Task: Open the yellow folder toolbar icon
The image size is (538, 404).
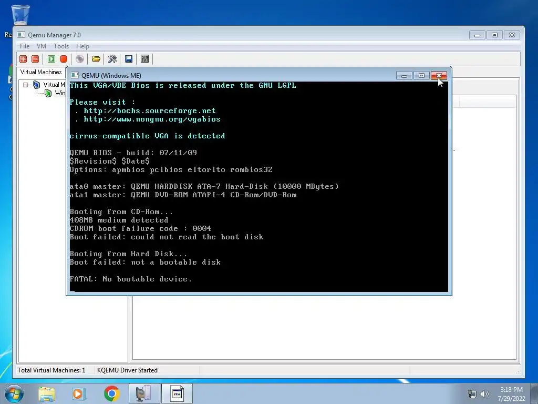Action: coord(96,59)
